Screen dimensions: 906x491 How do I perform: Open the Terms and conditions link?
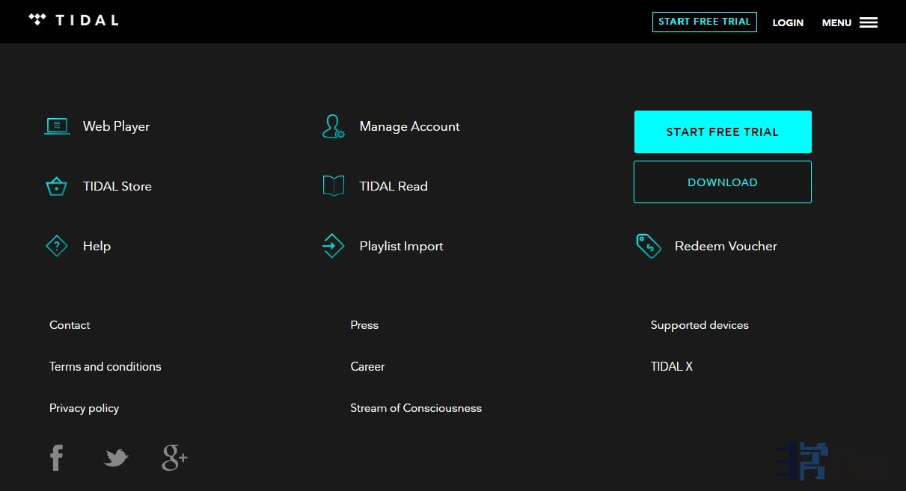point(105,366)
